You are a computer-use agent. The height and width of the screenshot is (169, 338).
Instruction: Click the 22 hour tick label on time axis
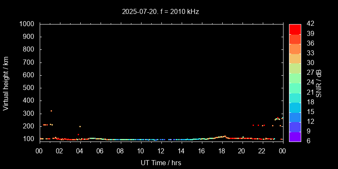click(x=262, y=151)
